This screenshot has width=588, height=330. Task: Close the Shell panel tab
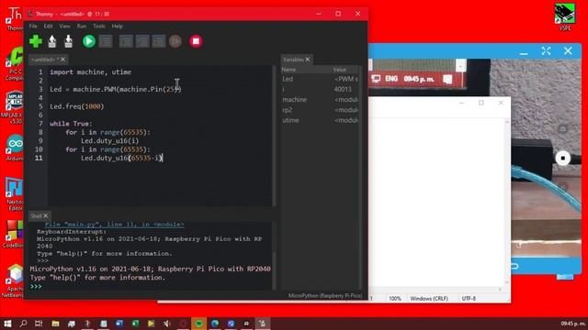[x=46, y=216]
